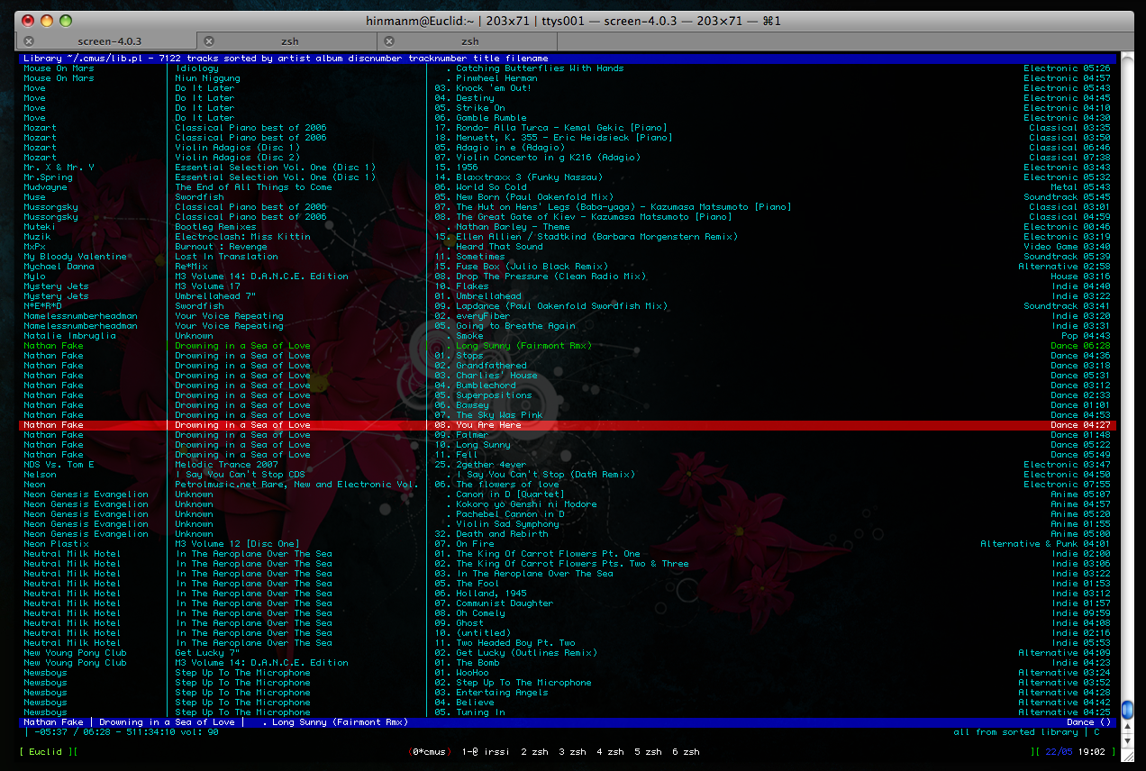Select The Great Gate of Kiev track

pyautogui.click(x=594, y=217)
